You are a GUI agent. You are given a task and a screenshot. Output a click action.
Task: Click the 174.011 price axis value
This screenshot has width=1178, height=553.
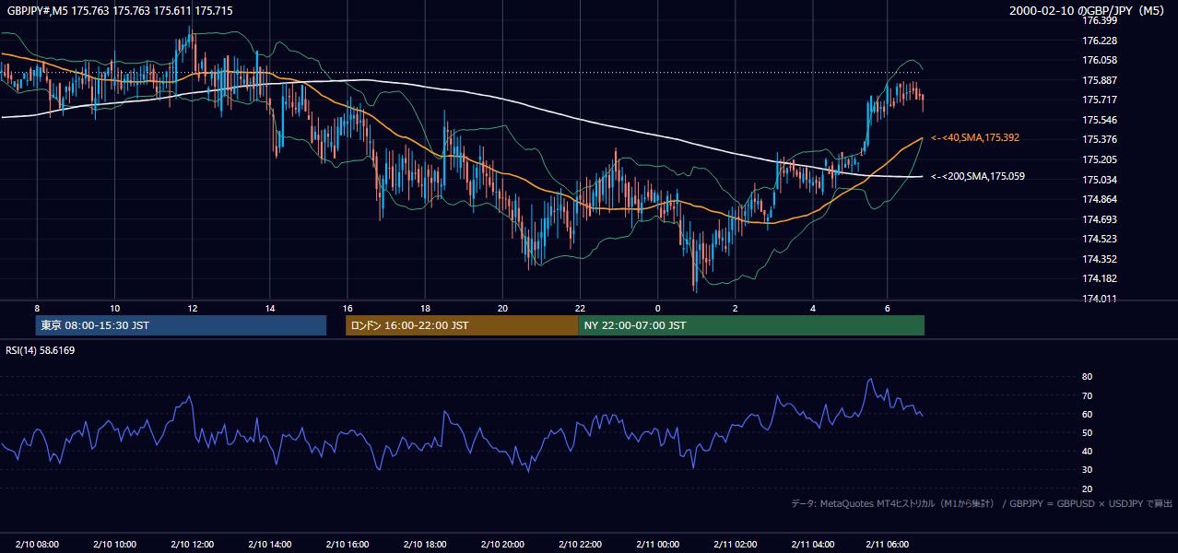tap(1100, 299)
